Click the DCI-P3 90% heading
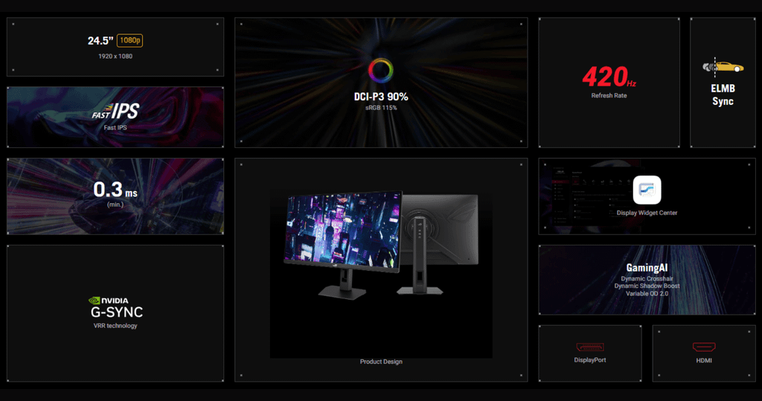 point(381,97)
